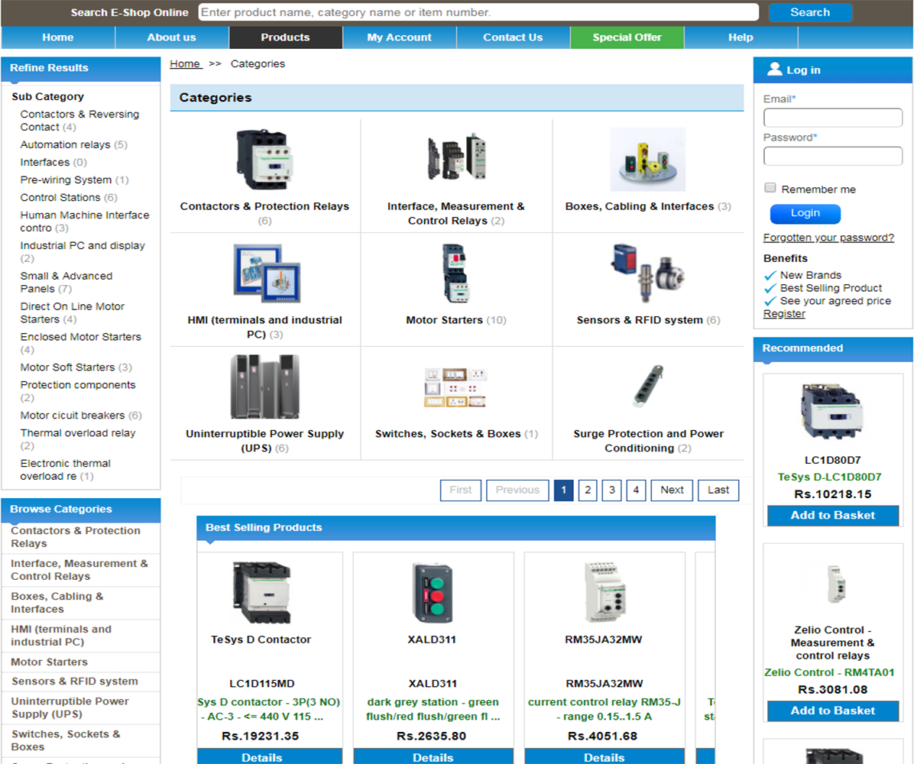This screenshot has height=764, width=917.
Task: Open Boxes, Cabling & Interfaces category image
Action: point(648,160)
